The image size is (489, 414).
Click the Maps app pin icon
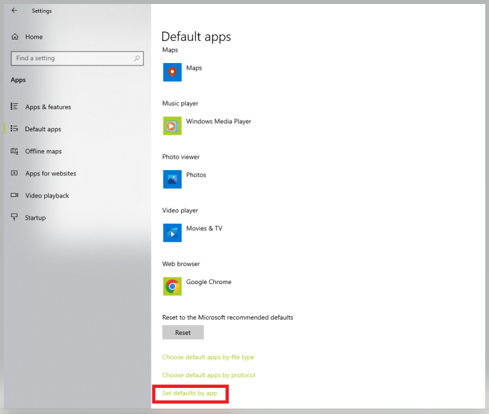coord(172,72)
